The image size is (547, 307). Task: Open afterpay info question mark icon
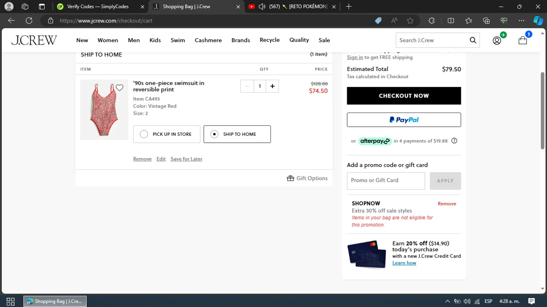point(454,141)
